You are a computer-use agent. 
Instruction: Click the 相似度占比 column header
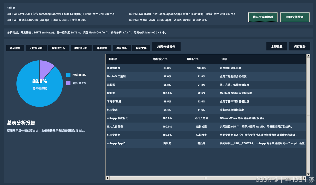(160, 59)
